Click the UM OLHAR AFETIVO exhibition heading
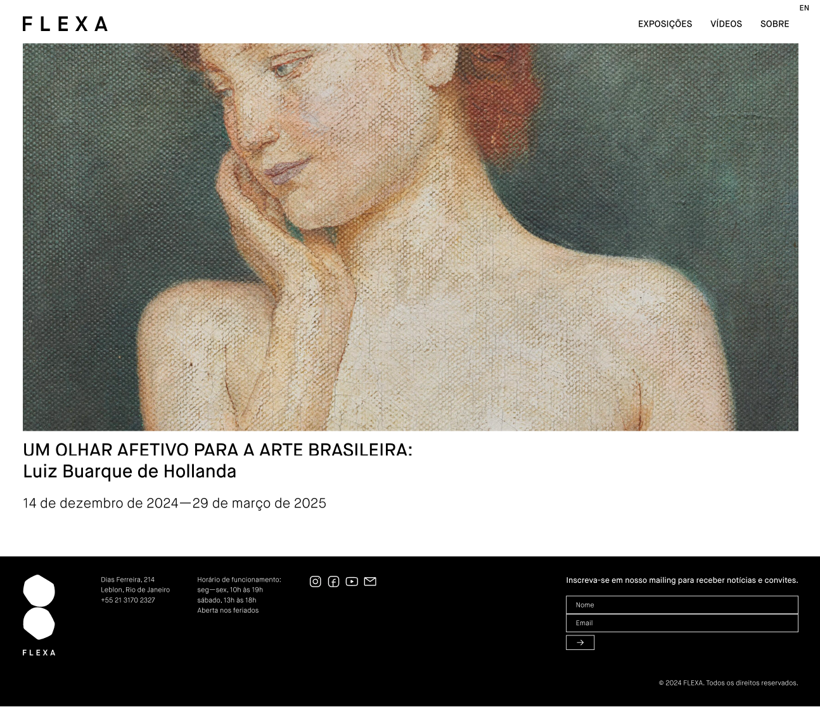The image size is (820, 707). [217, 450]
